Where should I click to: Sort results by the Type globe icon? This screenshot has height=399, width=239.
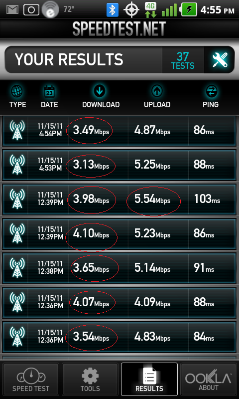click(17, 91)
